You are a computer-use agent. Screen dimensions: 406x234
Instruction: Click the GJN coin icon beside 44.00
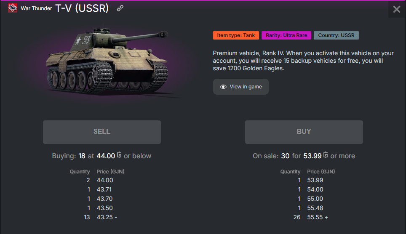119,155
